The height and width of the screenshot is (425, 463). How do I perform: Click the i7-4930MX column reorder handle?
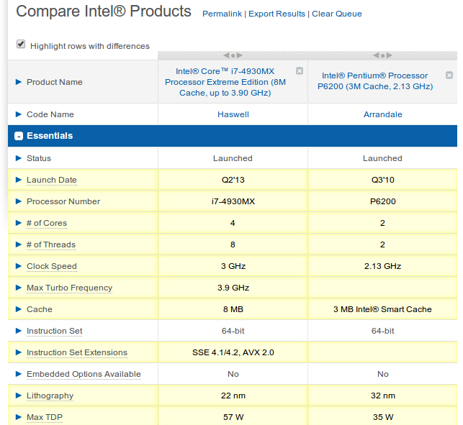coord(233,55)
